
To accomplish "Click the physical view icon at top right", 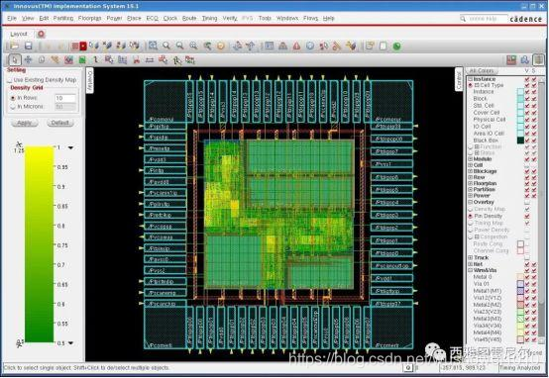I will click(538, 59).
